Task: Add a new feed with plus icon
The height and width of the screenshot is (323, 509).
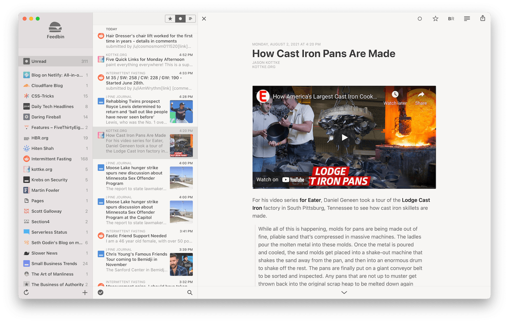Action: (x=85, y=293)
